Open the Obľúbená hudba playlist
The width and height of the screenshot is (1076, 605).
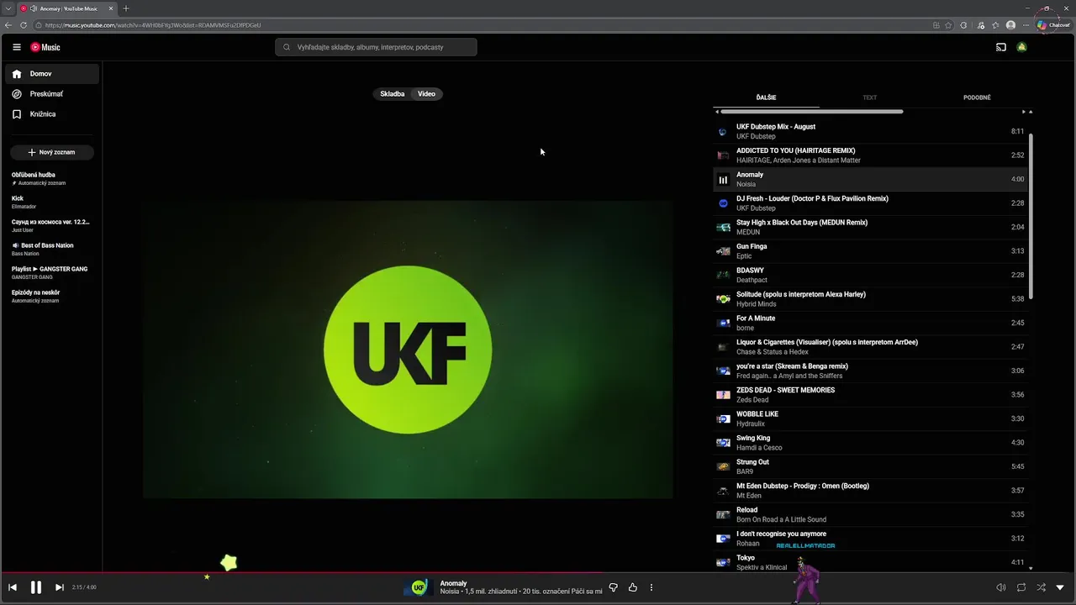pos(52,178)
